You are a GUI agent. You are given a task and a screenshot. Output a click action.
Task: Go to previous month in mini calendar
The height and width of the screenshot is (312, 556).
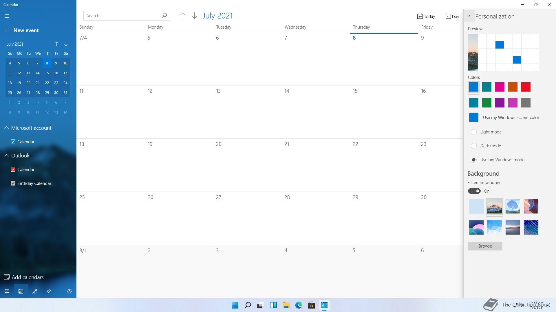pyautogui.click(x=56, y=44)
